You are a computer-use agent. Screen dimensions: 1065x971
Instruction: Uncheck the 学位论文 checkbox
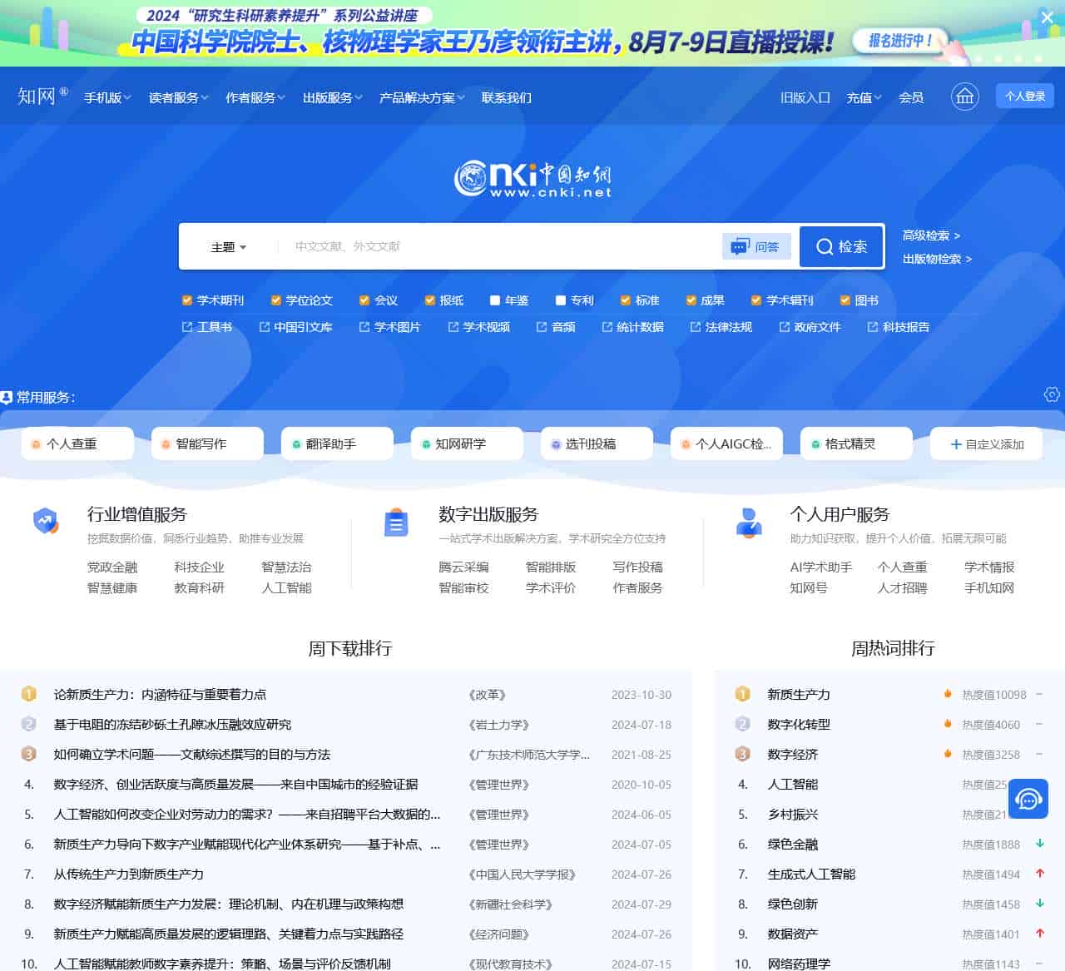pos(276,300)
